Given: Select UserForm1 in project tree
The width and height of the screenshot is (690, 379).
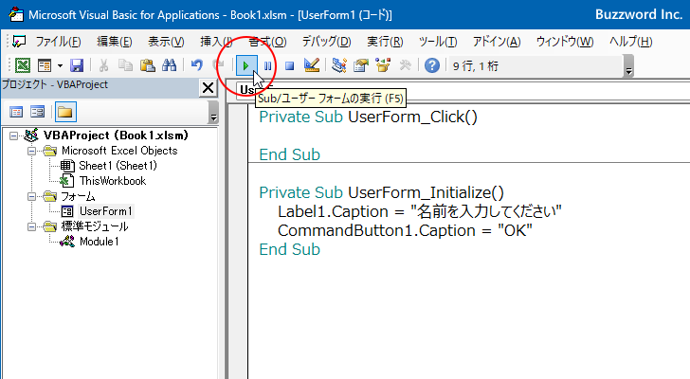Looking at the screenshot, I should click(x=105, y=211).
